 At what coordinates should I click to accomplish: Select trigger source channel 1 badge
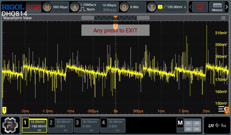tap(160, 7)
